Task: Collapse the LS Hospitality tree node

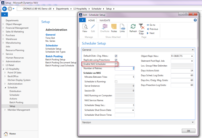Action: click(x=3, y=69)
